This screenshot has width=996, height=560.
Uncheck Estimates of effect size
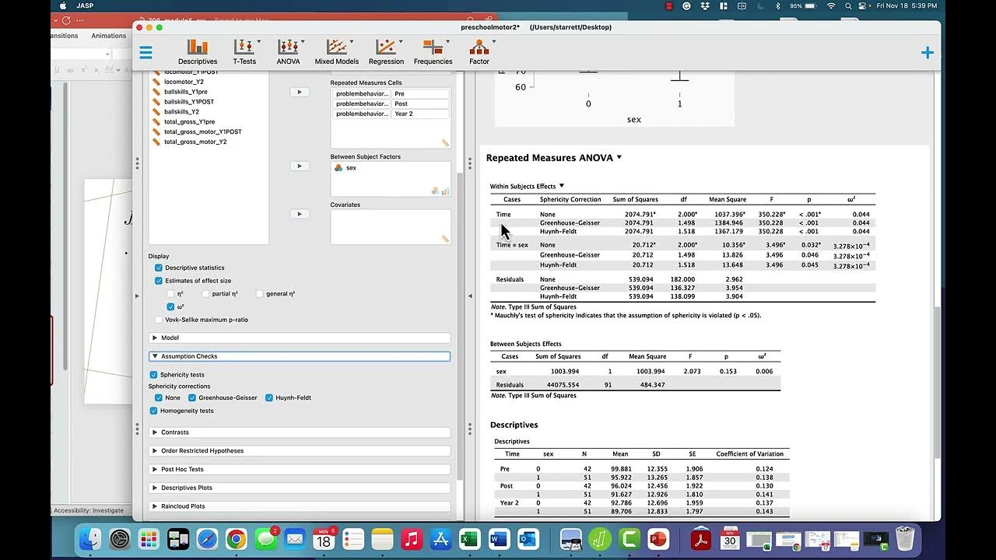(159, 281)
